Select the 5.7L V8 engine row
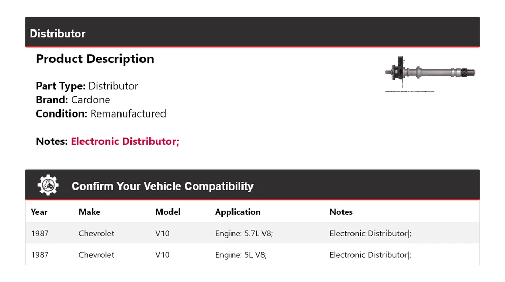 point(244,233)
